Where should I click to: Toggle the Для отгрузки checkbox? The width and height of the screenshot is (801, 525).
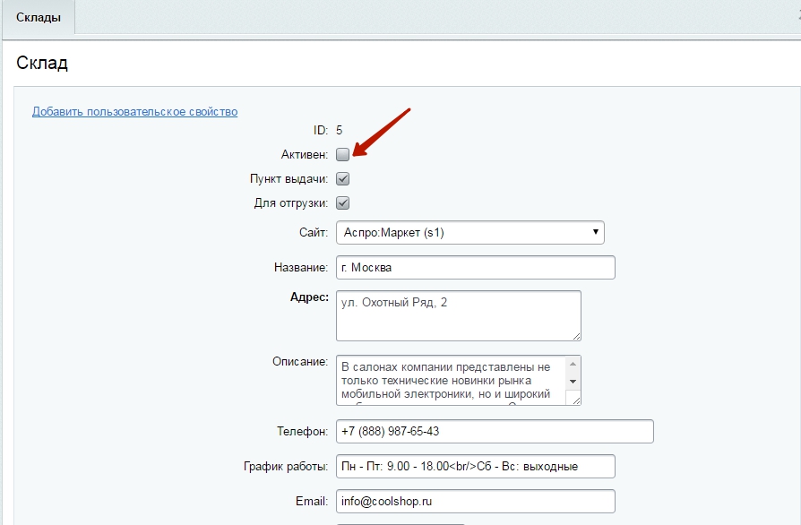point(343,203)
